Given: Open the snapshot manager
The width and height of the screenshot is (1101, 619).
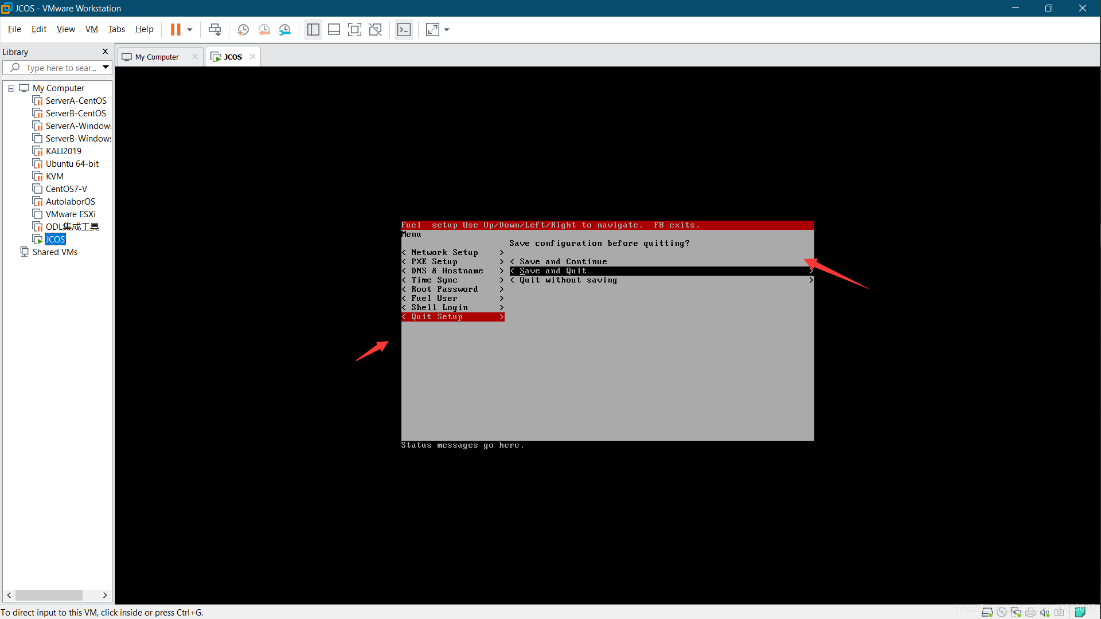Looking at the screenshot, I should (285, 29).
